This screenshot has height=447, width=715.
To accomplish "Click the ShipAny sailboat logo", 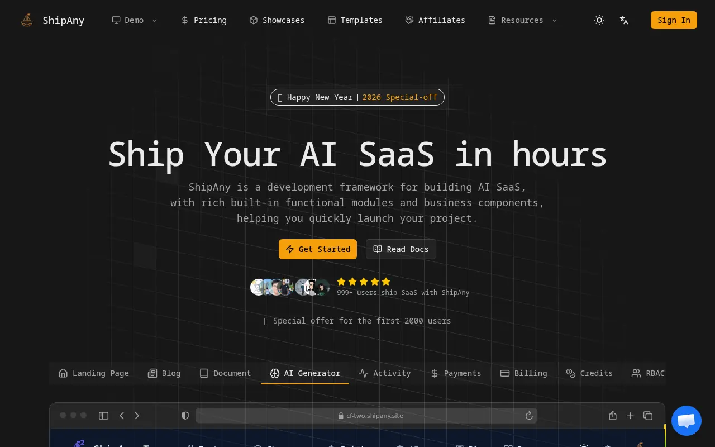I will pos(27,20).
